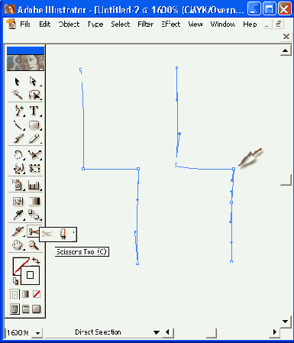Click the Stroke color box
Viewport: 294px width, 343px height.
pos(30,275)
